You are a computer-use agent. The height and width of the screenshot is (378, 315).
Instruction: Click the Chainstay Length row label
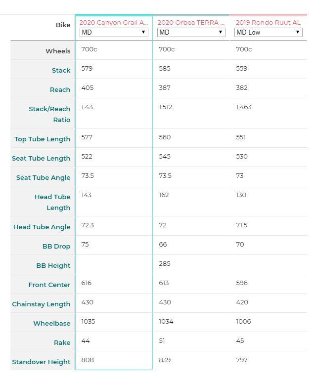[41, 304]
